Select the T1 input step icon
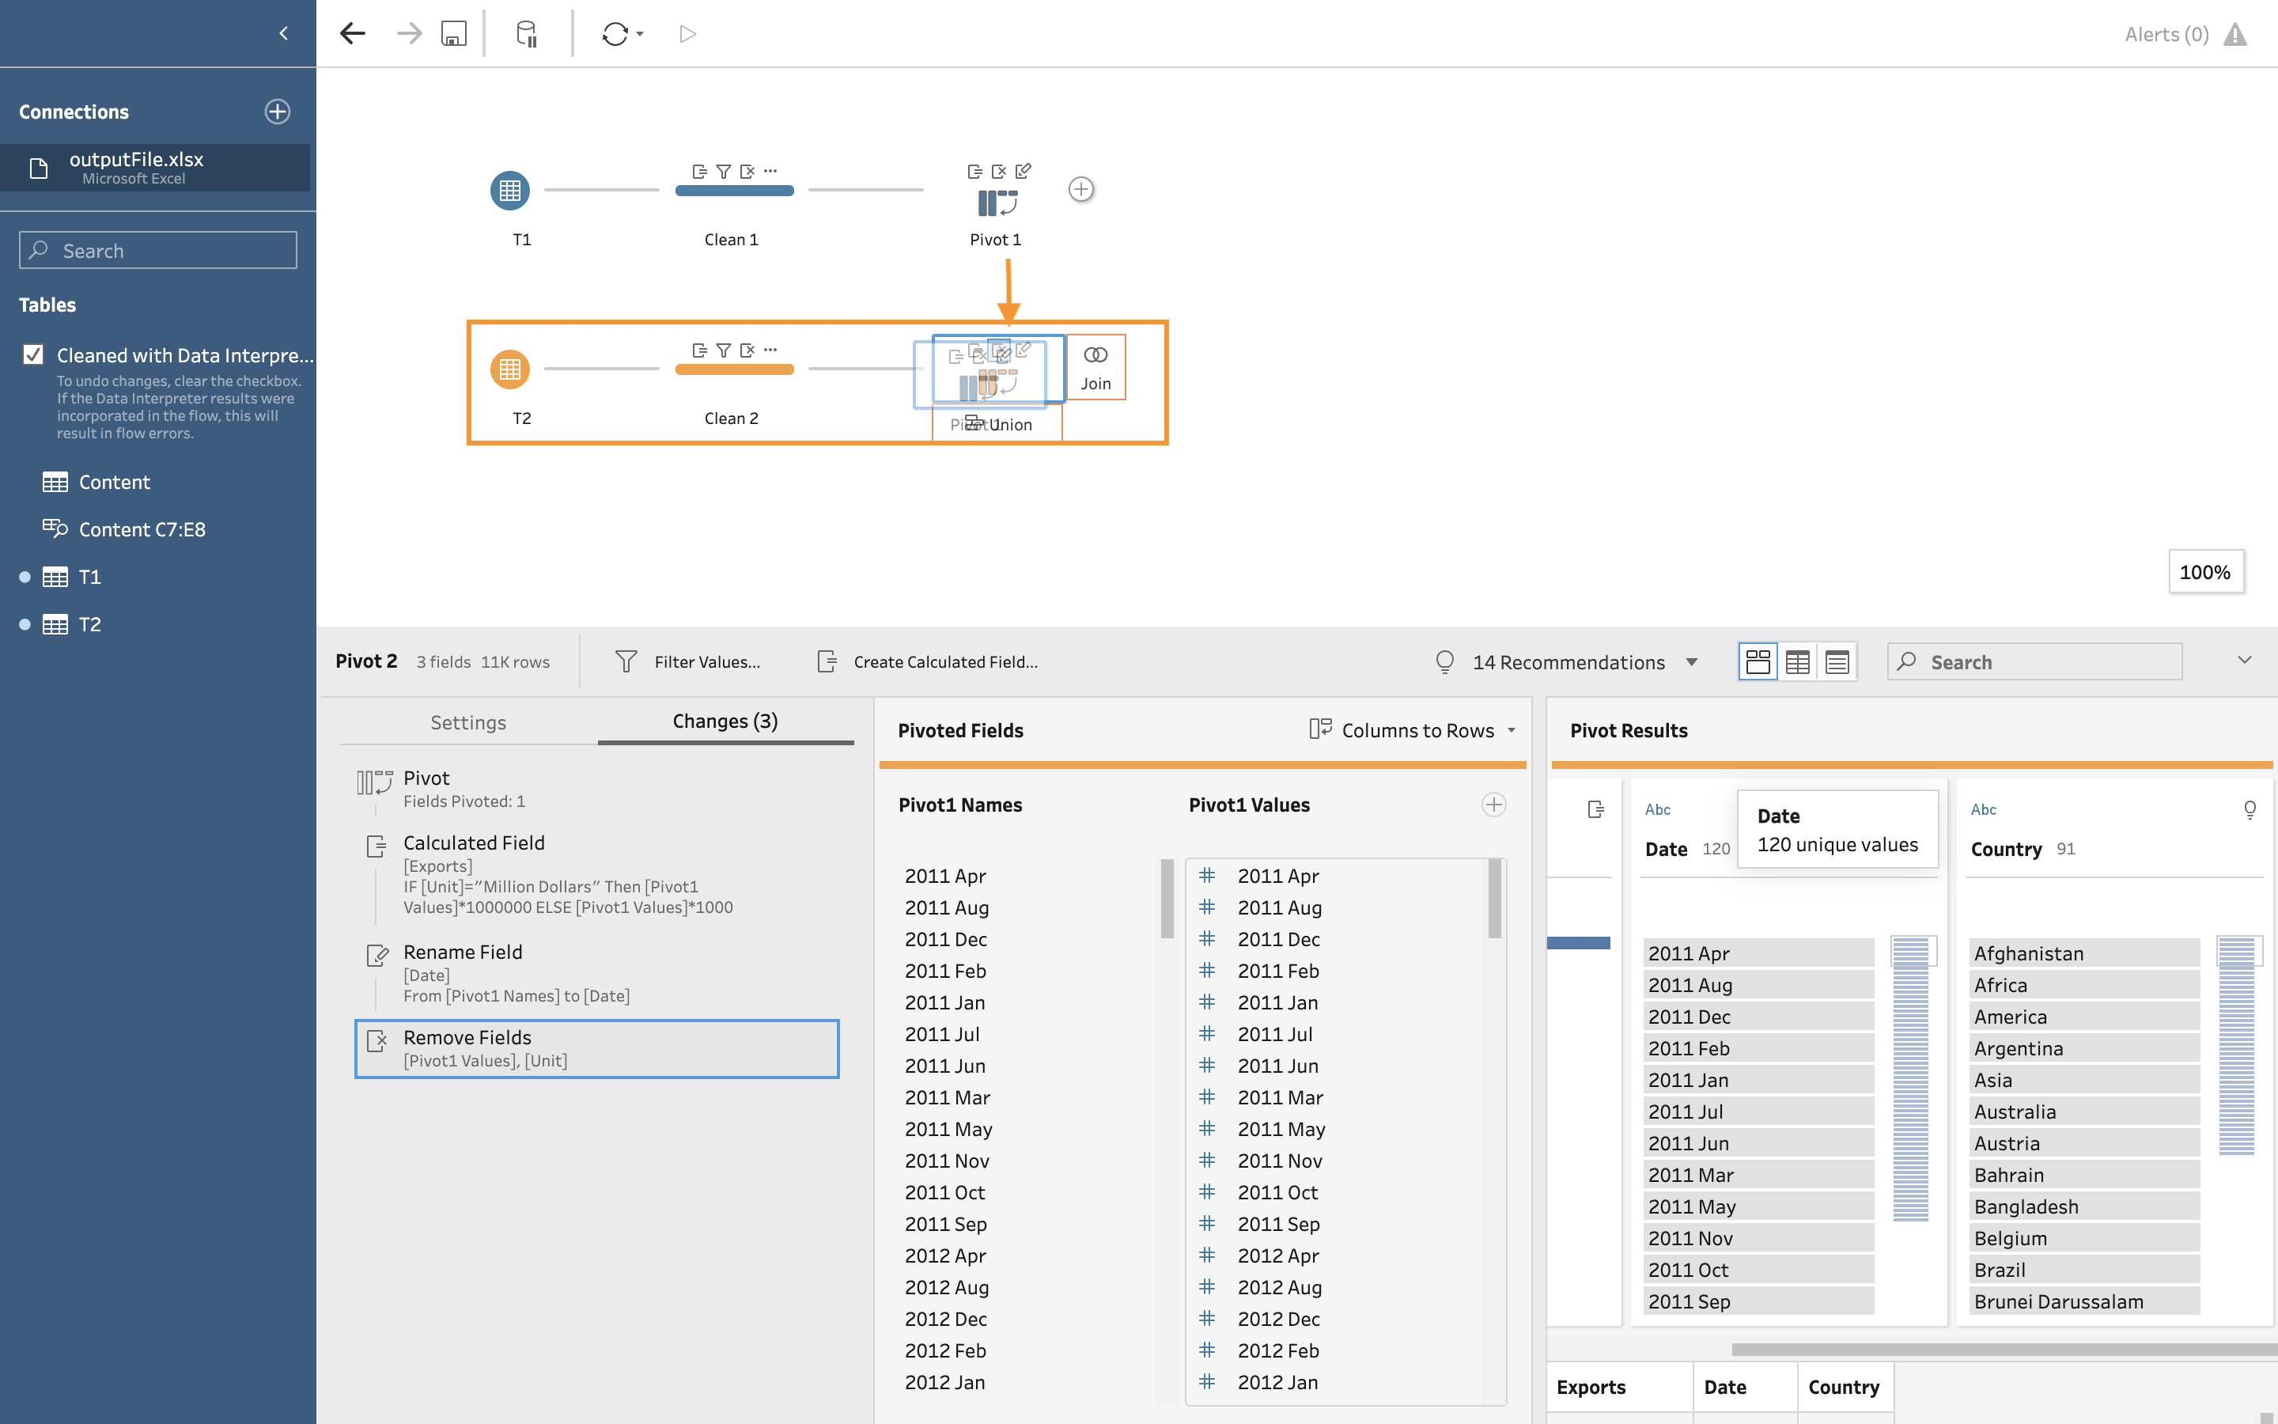Viewport: 2278px width, 1424px height. tap(509, 190)
